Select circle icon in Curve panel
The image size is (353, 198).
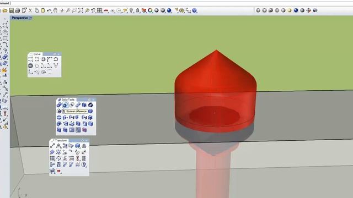(x=31, y=66)
